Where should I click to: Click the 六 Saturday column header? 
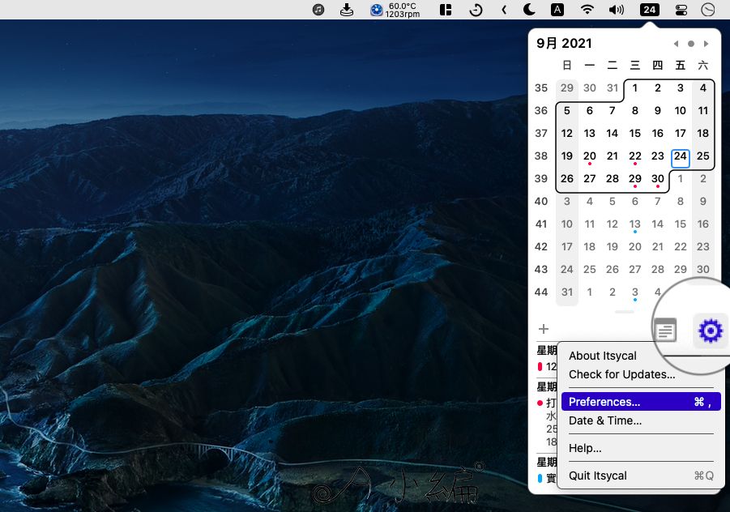tap(703, 65)
